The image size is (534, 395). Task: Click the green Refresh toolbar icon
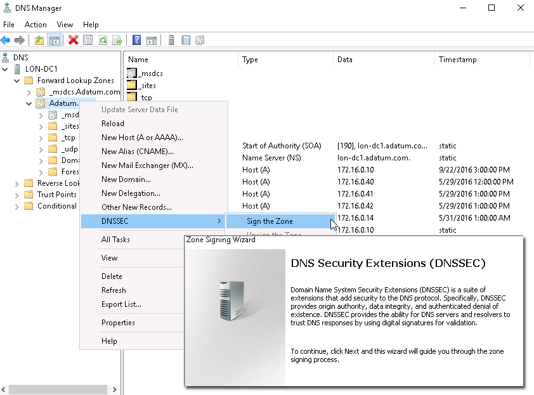pyautogui.click(x=103, y=41)
